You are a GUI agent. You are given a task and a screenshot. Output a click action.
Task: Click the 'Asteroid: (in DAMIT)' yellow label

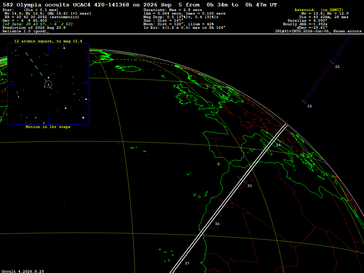tap(319, 10)
